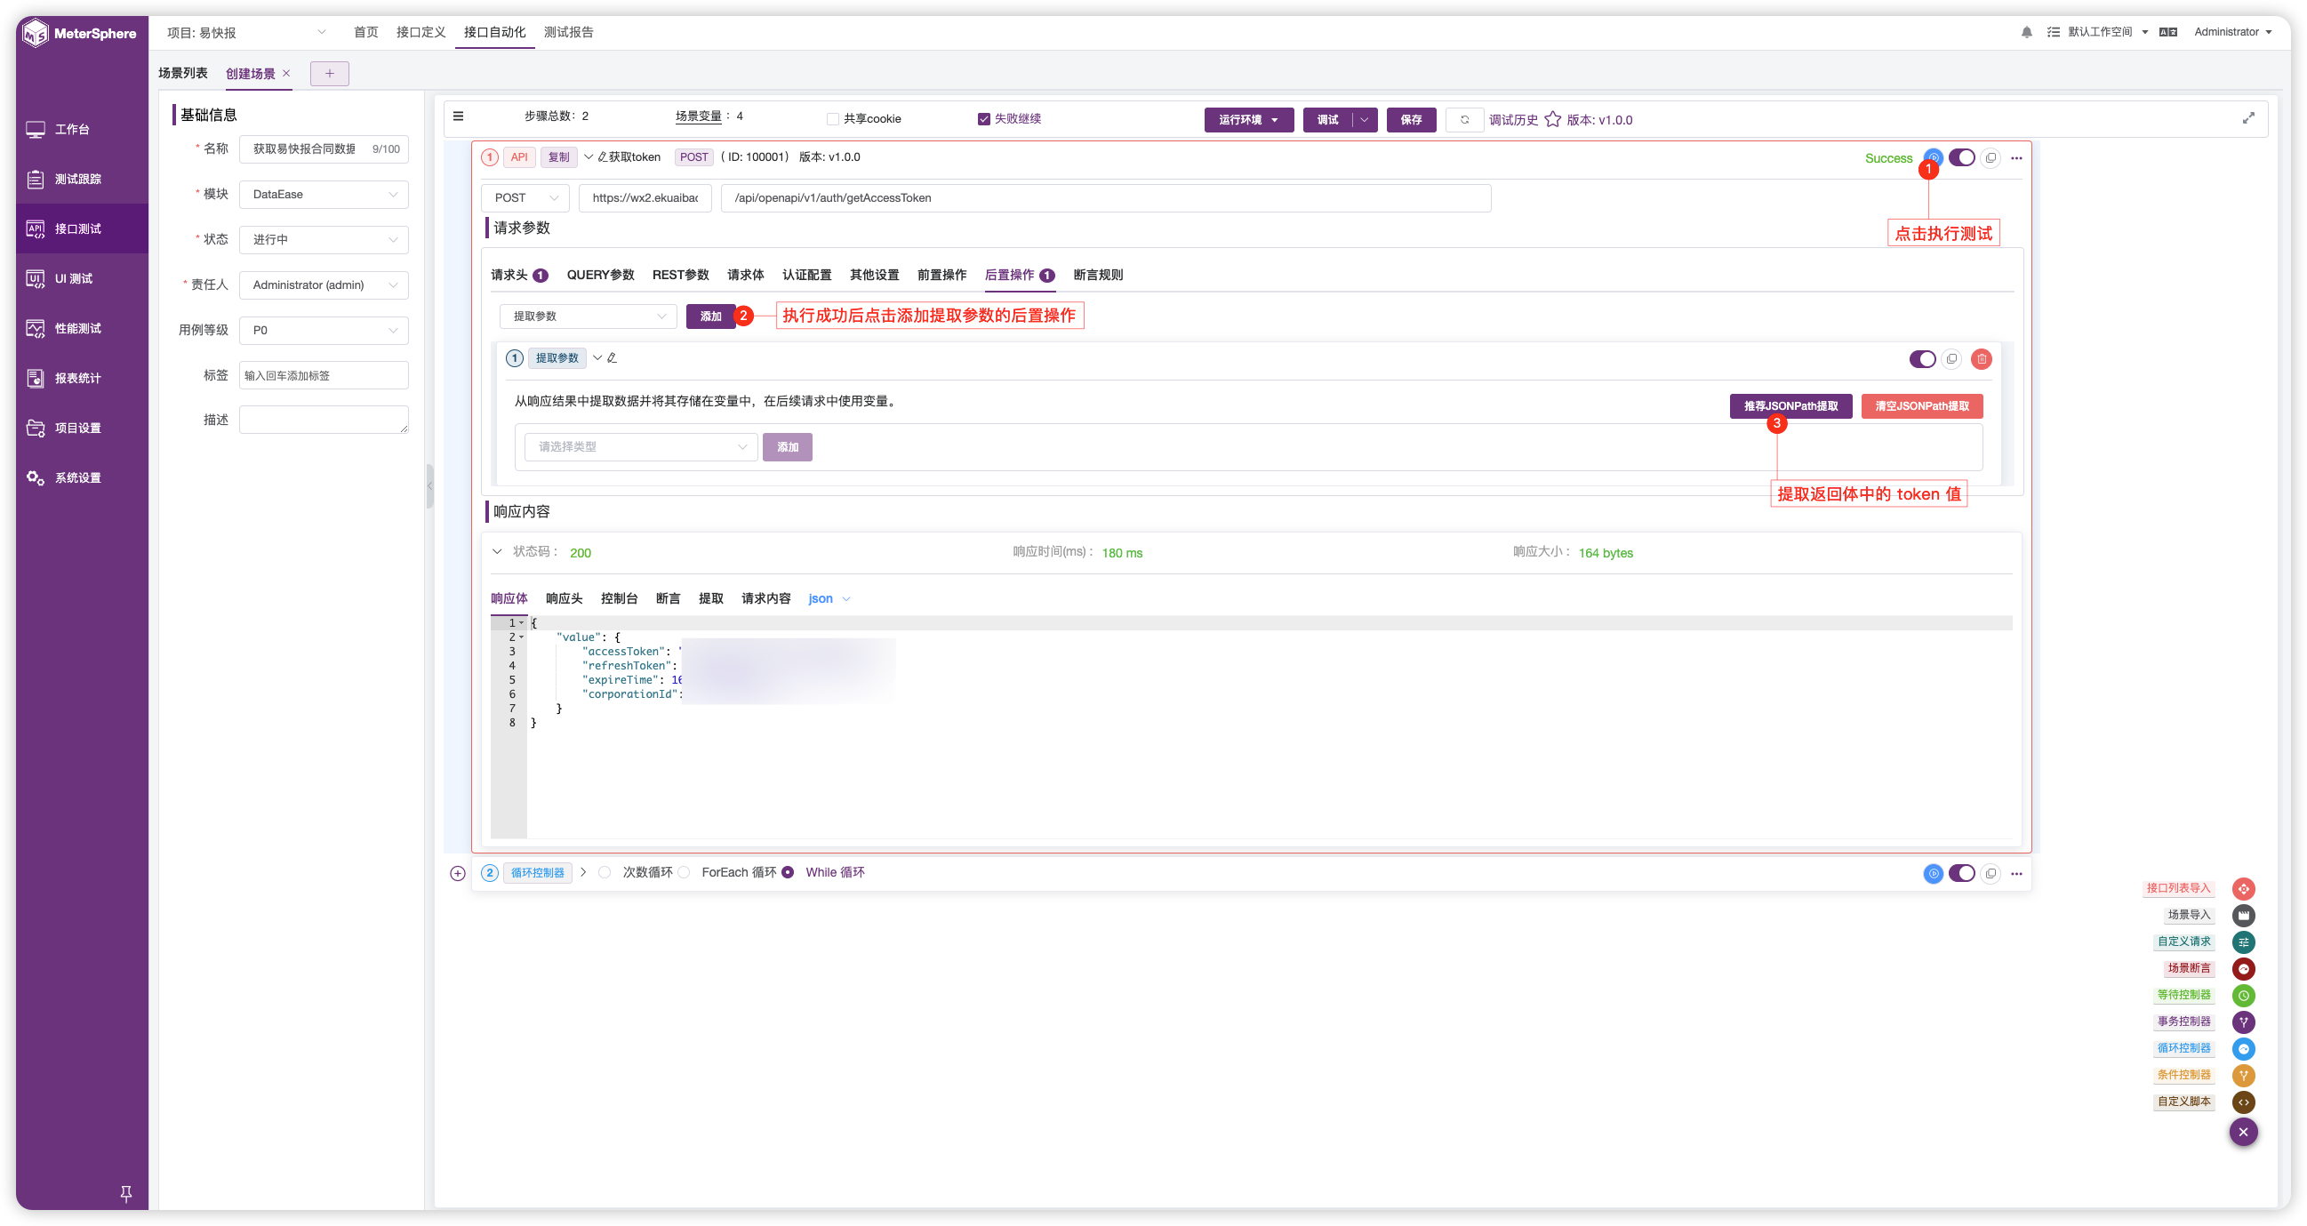Toggle the 获取token step enable switch
The width and height of the screenshot is (2307, 1226).
(1961, 157)
